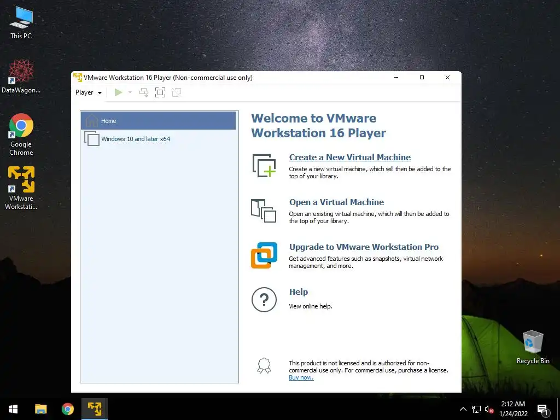Open File Explorer from the taskbar
Image resolution: width=560 pixels, height=420 pixels.
point(40,409)
